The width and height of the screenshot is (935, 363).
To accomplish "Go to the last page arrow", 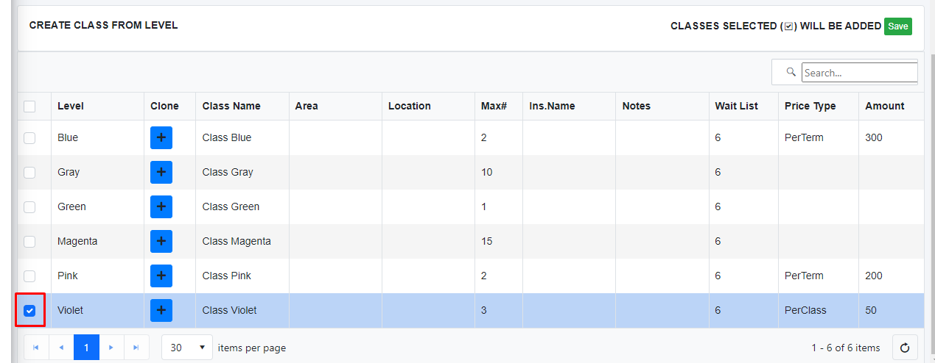I will pos(136,348).
